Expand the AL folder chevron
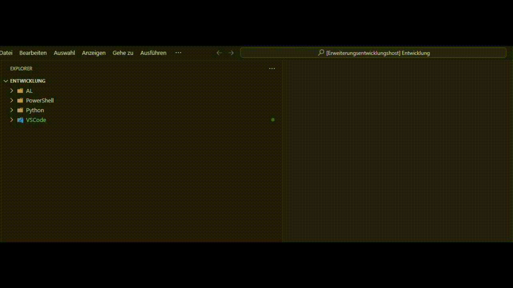The height and width of the screenshot is (288, 513). coord(12,91)
